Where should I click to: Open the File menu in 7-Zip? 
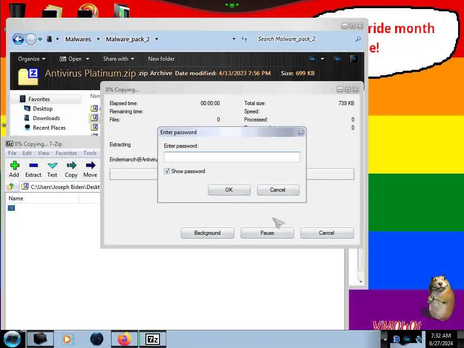[x=12, y=153]
